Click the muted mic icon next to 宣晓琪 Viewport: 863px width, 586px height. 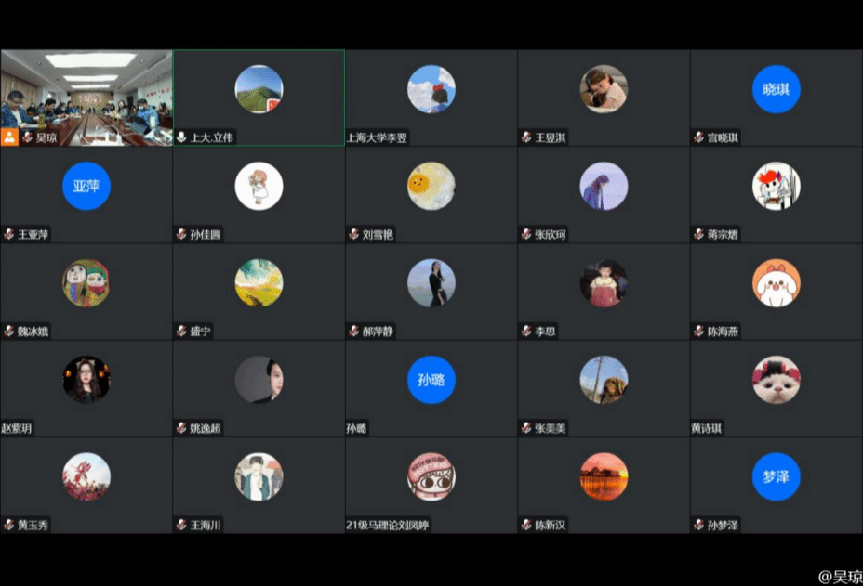[698, 137]
